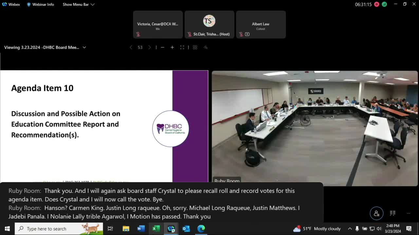Go to the previous page of the presentation

(131, 47)
